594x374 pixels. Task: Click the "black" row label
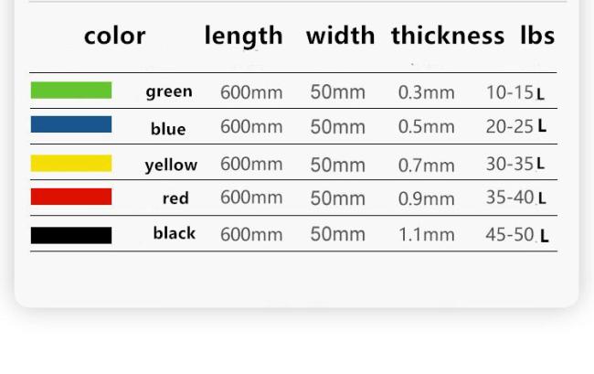coord(175,233)
